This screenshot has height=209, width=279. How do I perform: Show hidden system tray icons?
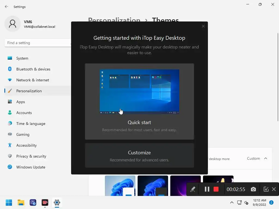232,202
